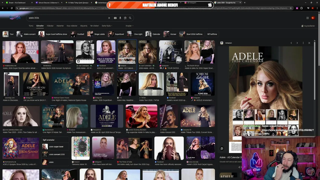This screenshot has height=180, width=320.
Task: Select the Konser filter chip
Action: pos(170,34)
